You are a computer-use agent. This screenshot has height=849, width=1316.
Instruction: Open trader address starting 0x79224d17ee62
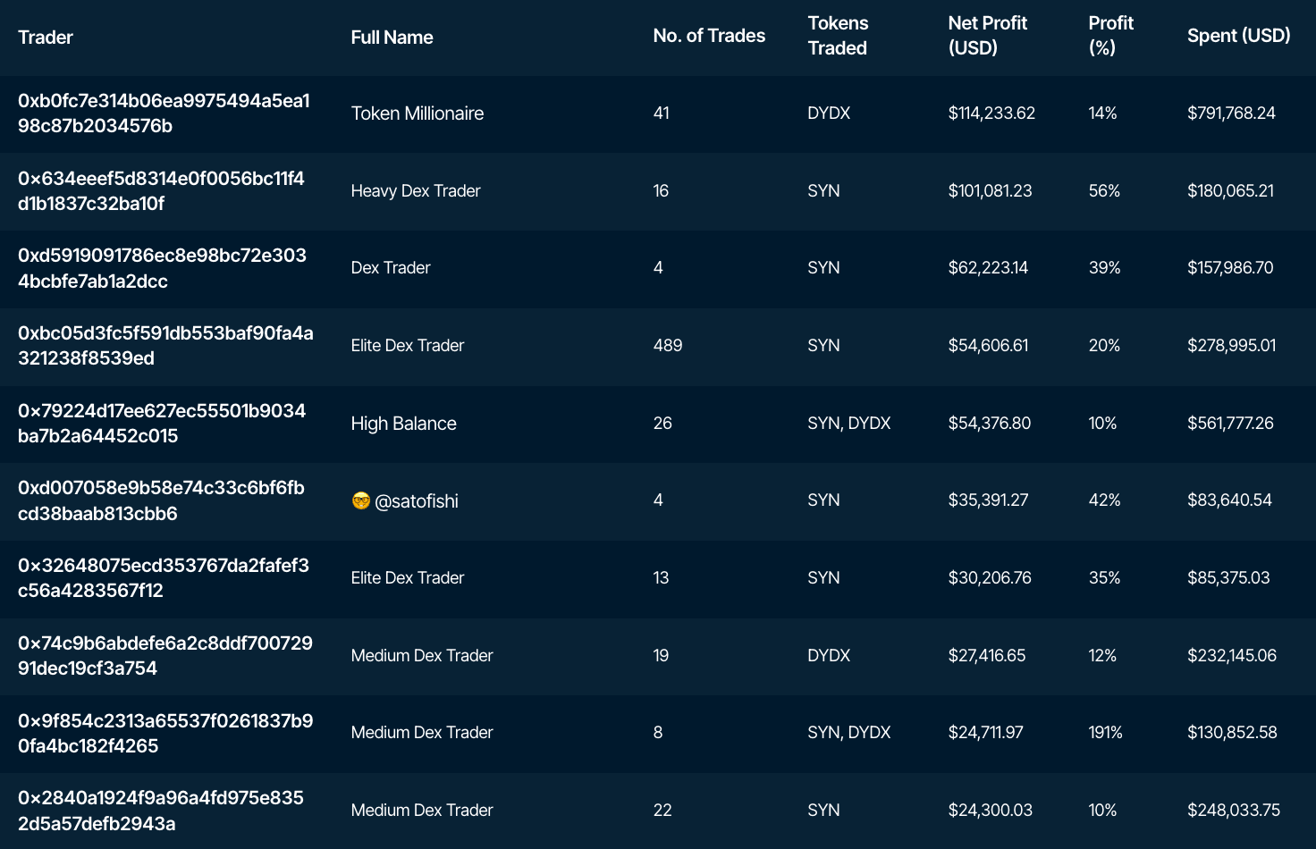(x=162, y=424)
